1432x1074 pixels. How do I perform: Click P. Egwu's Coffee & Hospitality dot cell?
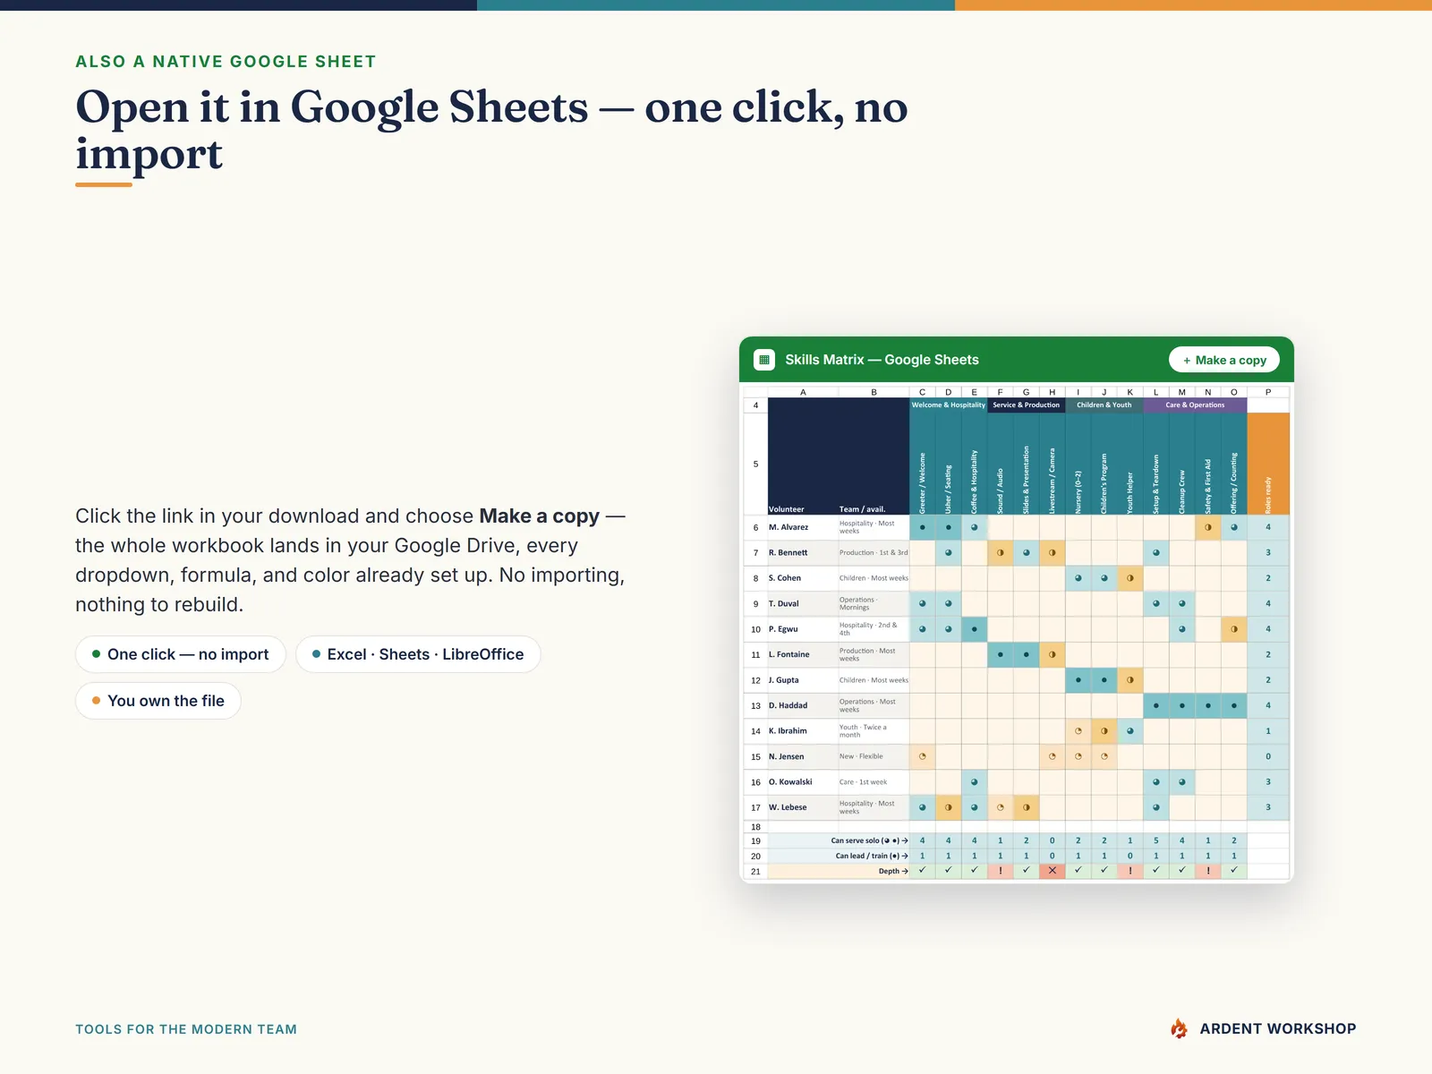[x=974, y=629]
